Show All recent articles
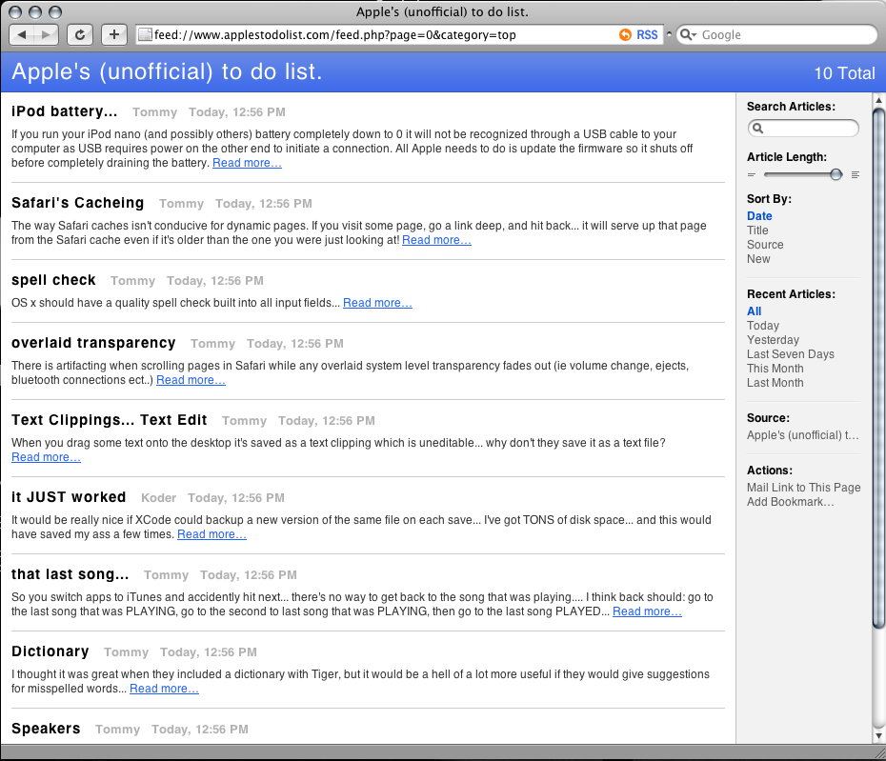The width and height of the screenshot is (886, 761). [754, 311]
